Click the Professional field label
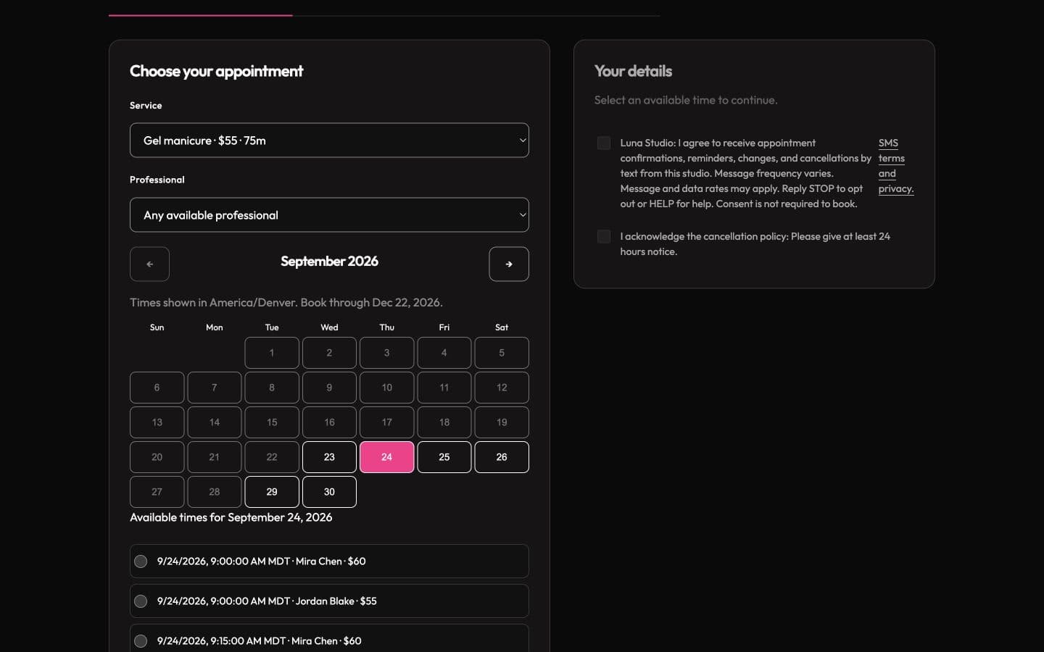 [x=157, y=180]
